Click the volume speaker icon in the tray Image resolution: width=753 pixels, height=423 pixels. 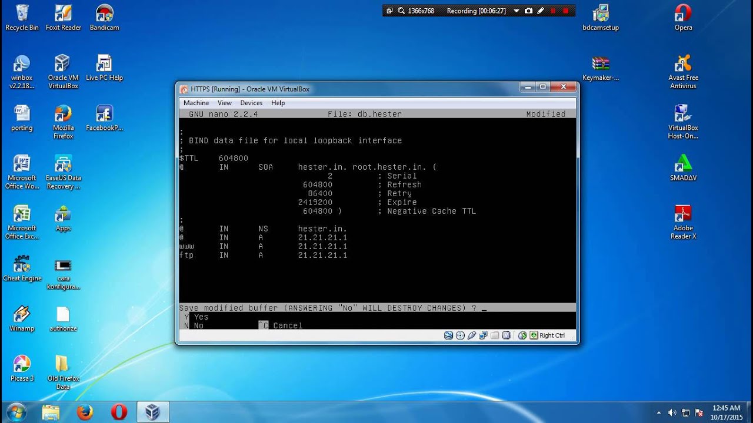pos(672,412)
